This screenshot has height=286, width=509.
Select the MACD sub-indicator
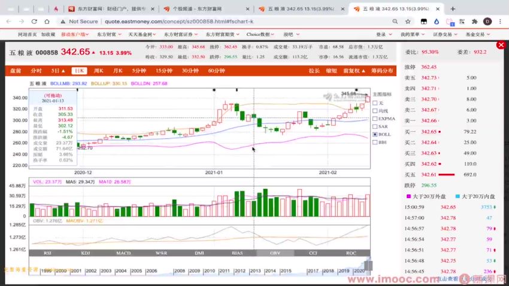click(124, 253)
